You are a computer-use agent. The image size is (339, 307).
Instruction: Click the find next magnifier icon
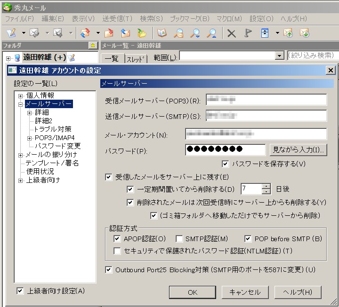[195, 33]
